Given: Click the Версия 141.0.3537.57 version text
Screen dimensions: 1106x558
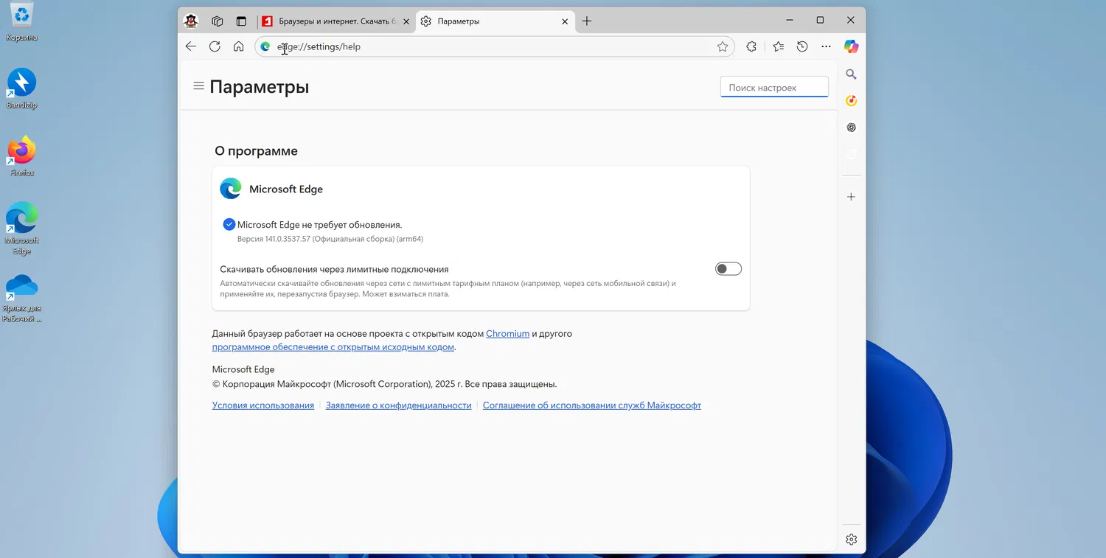Looking at the screenshot, I should pyautogui.click(x=330, y=239).
